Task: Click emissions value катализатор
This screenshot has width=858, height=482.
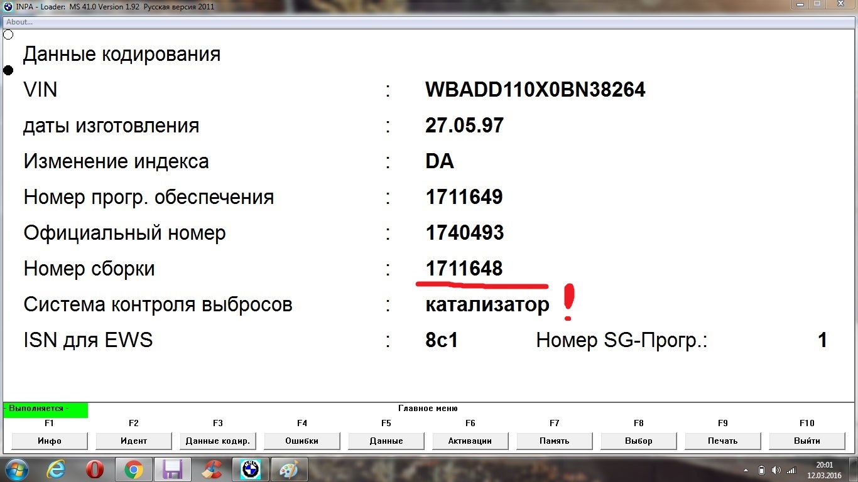Action: 487,304
